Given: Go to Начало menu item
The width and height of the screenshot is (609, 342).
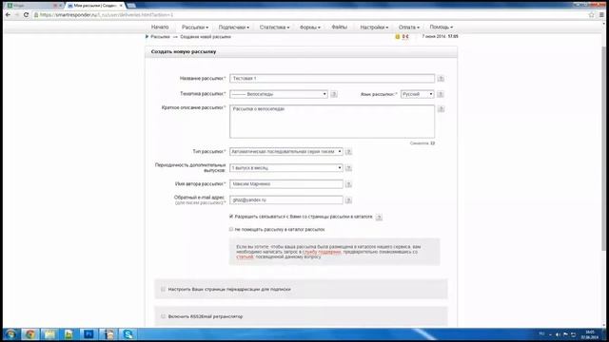Looking at the screenshot, I should 160,28.
